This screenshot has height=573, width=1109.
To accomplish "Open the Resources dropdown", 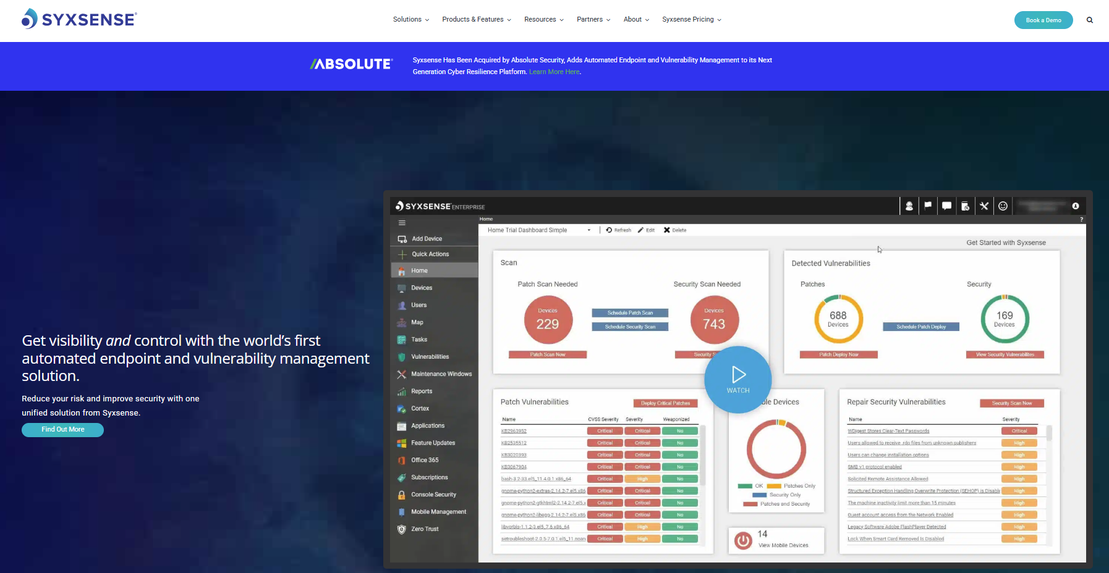I will point(544,20).
